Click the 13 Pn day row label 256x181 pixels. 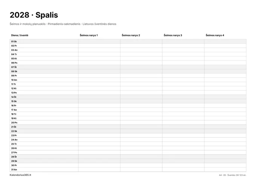pyautogui.click(x=14, y=93)
